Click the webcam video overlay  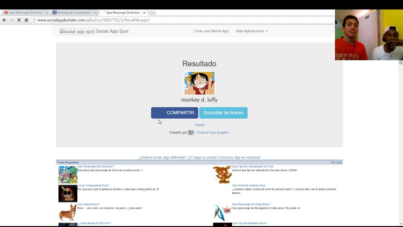pyautogui.click(x=369, y=35)
